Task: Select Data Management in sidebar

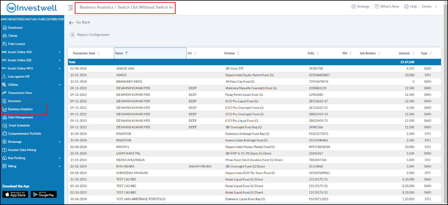Action: pyautogui.click(x=20, y=117)
